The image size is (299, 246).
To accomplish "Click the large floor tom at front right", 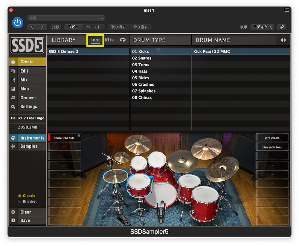I will pyautogui.click(x=205, y=204).
